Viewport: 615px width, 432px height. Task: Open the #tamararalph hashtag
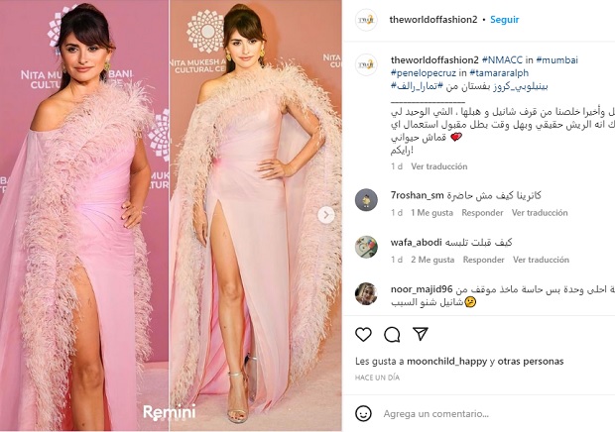[x=499, y=73]
